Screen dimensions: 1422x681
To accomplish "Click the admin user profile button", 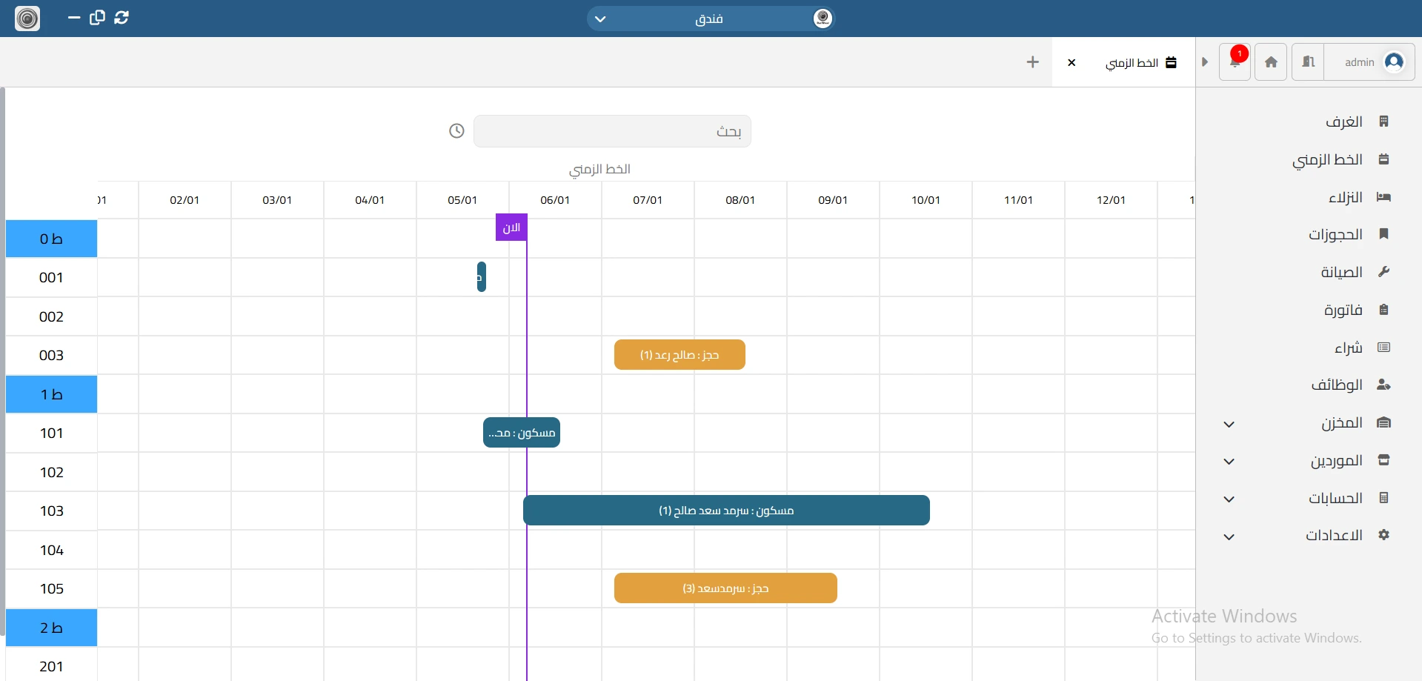I will (1370, 62).
